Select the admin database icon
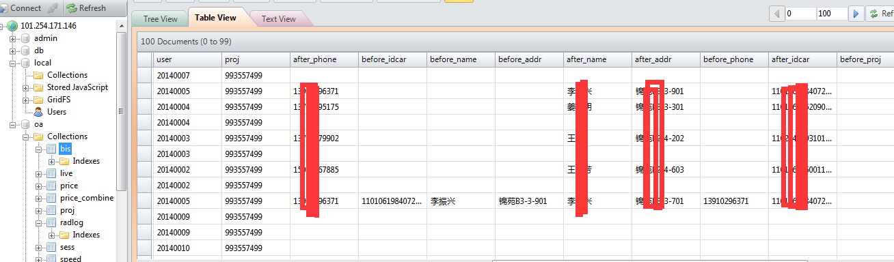 (x=25, y=38)
